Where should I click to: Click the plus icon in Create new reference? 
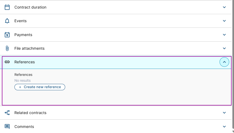20,87
